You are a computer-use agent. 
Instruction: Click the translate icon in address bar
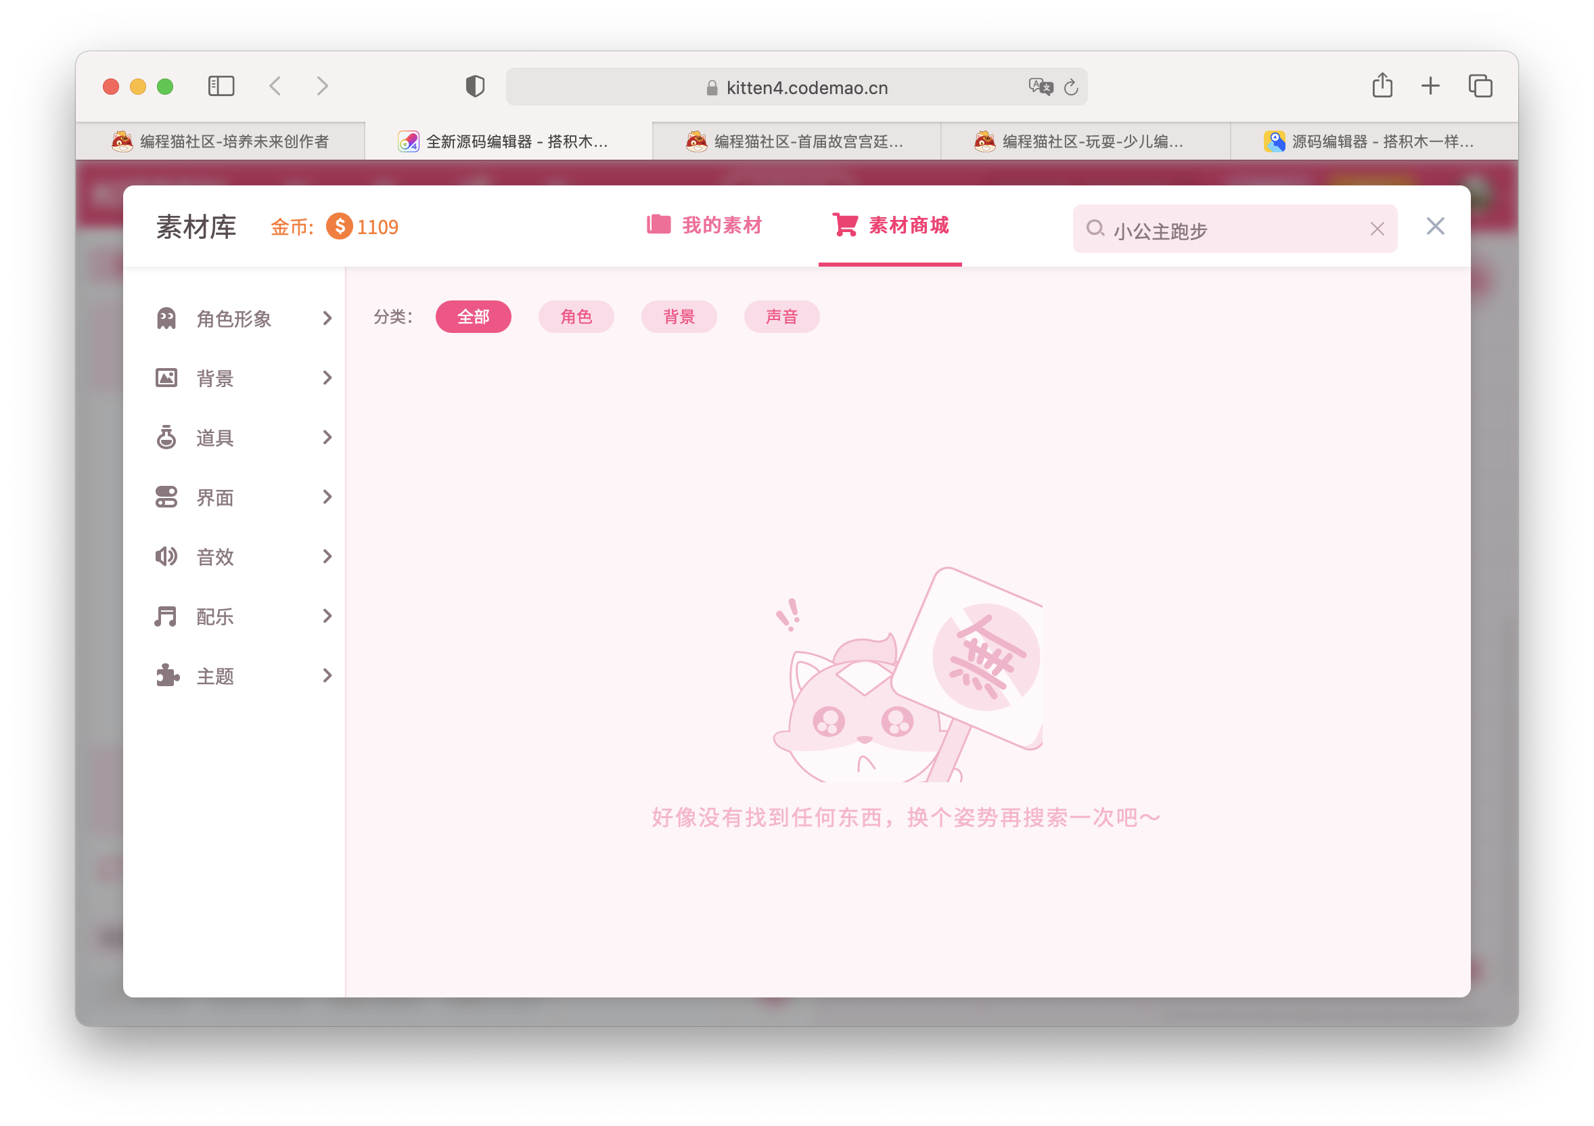point(1041,87)
